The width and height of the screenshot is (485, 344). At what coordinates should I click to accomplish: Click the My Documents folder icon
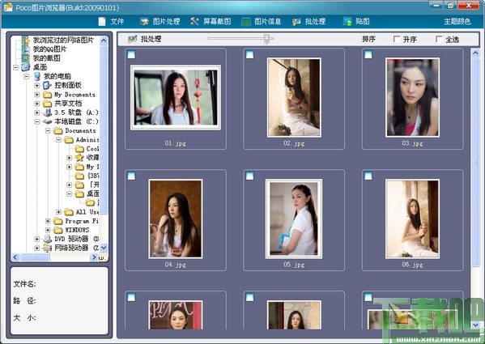[x=47, y=94]
